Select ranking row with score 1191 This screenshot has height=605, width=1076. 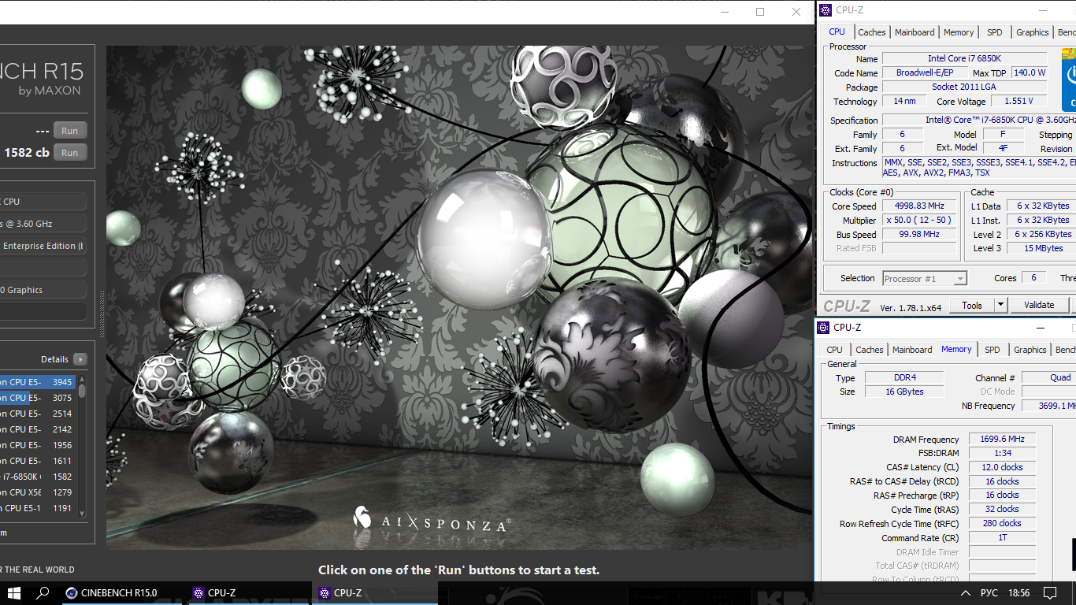point(38,508)
